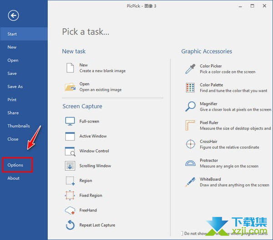This screenshot has height=240, width=273.
Task: Click 'Draw and share anything on the screen'
Action: [234, 185]
